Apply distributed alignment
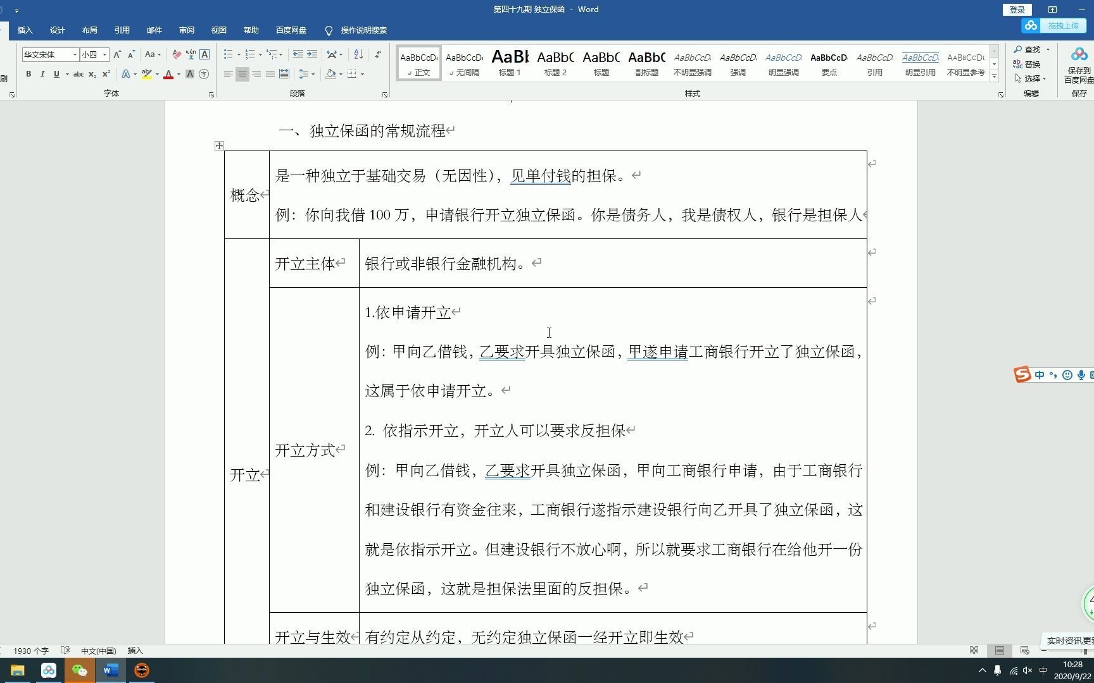 click(x=284, y=74)
